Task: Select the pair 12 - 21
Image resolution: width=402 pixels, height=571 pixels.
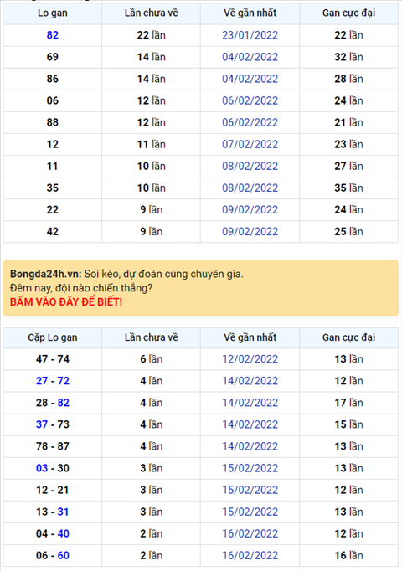Action: tap(53, 490)
